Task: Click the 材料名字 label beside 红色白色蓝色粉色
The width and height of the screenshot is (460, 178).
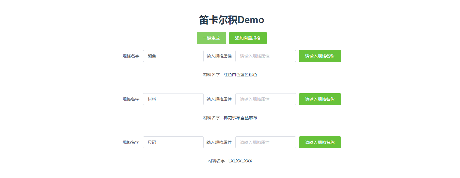Action: click(212, 75)
